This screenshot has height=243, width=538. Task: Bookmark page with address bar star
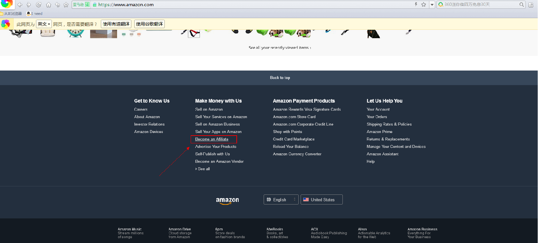[x=424, y=4]
